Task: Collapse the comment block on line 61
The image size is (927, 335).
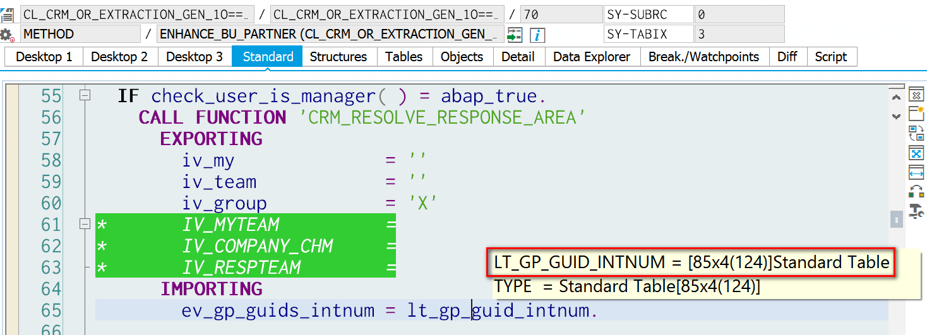Action: point(85,224)
